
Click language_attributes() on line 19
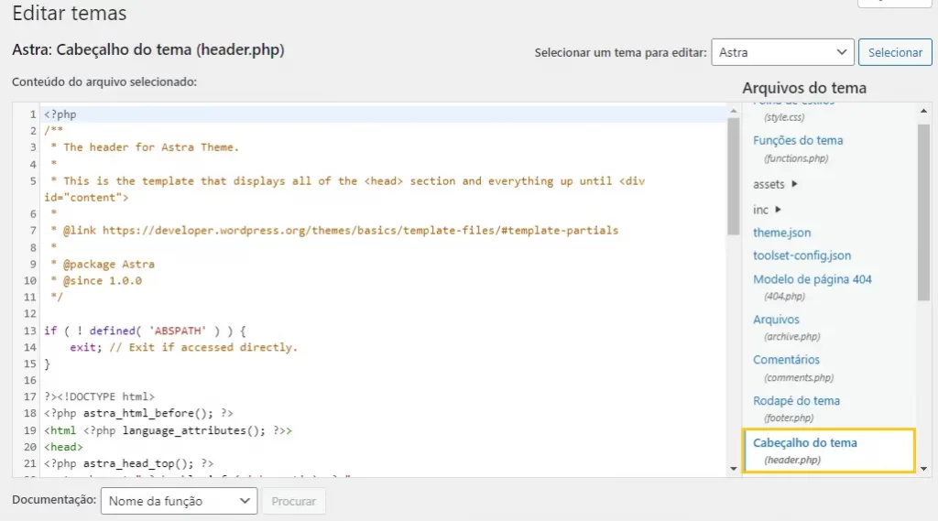click(194, 430)
